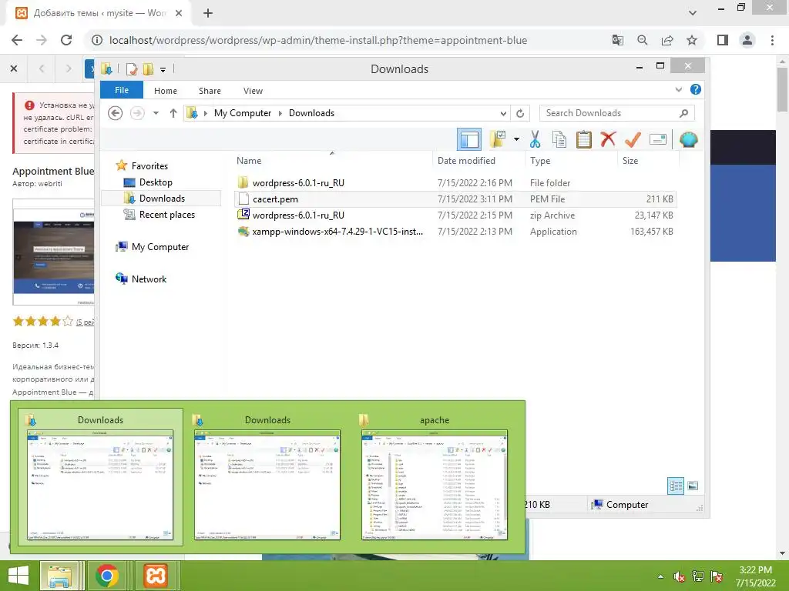The width and height of the screenshot is (789, 591).
Task: Click Action Center flag tray icon
Action: (717, 576)
